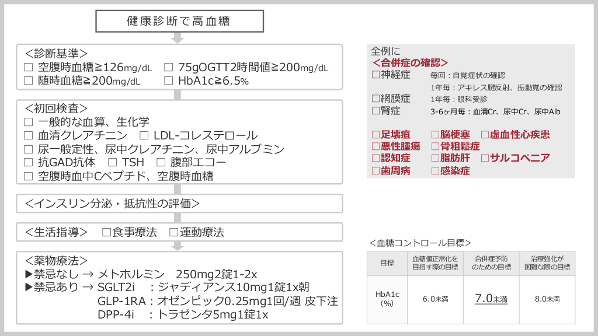Tick the 75gOGTT2時間値 checkbox
Screen dimensions: 598x336
168,68
